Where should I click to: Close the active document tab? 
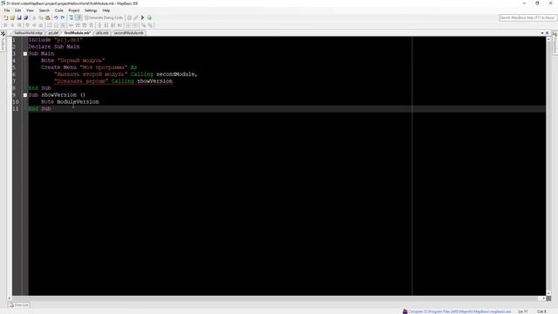548,33
